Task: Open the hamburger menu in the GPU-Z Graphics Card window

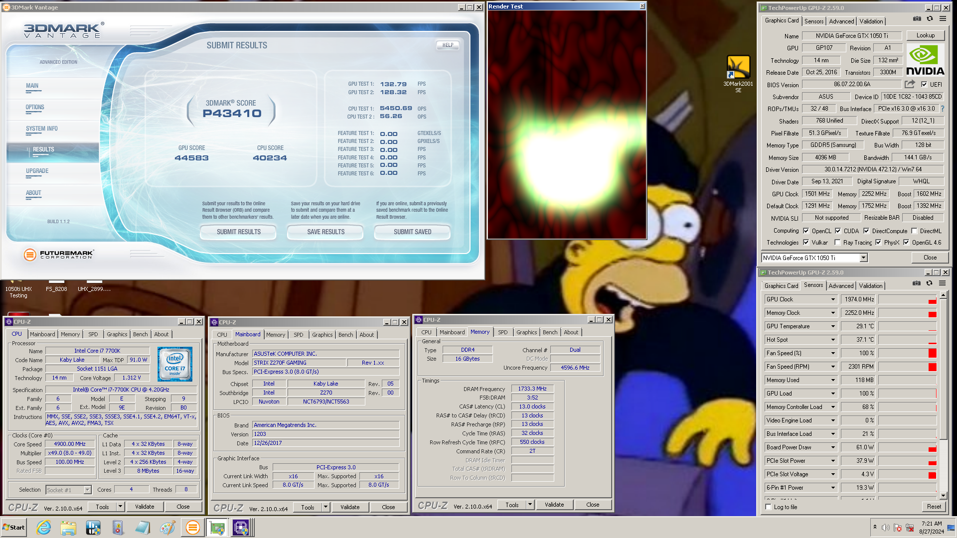Action: (943, 19)
